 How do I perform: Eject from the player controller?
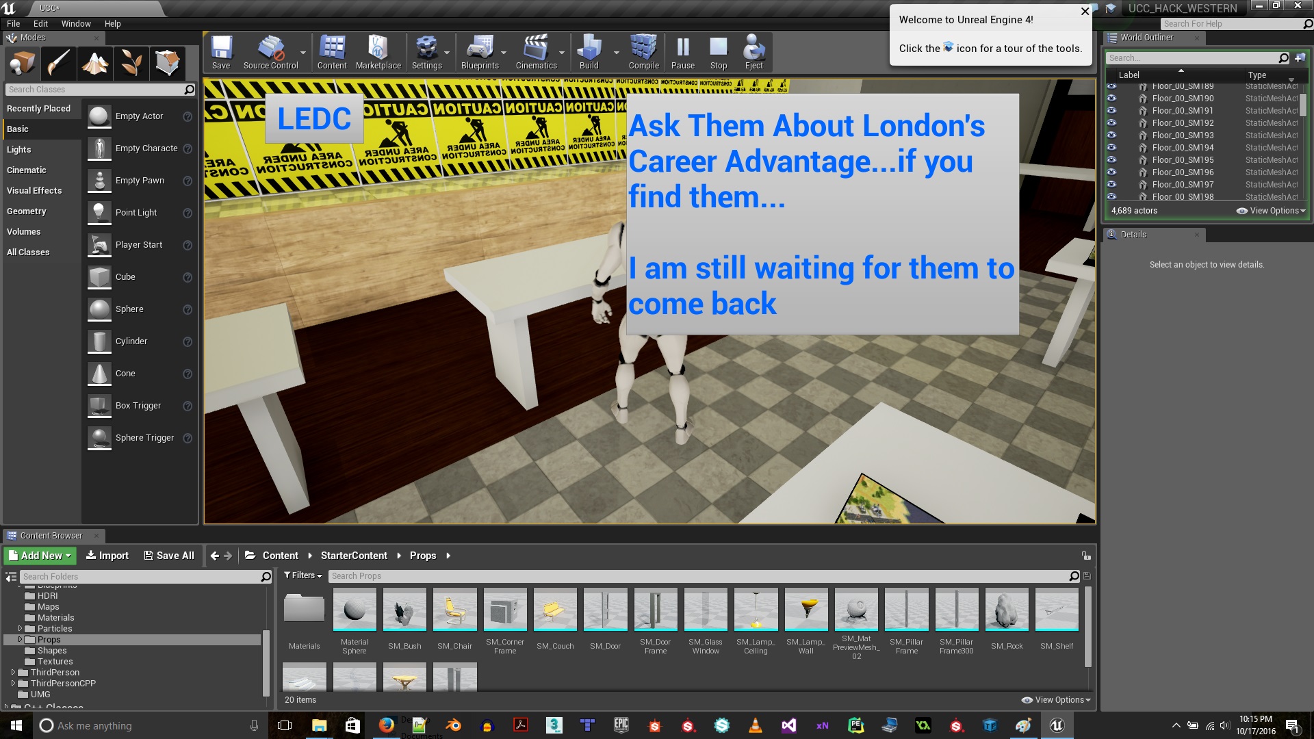[753, 51]
